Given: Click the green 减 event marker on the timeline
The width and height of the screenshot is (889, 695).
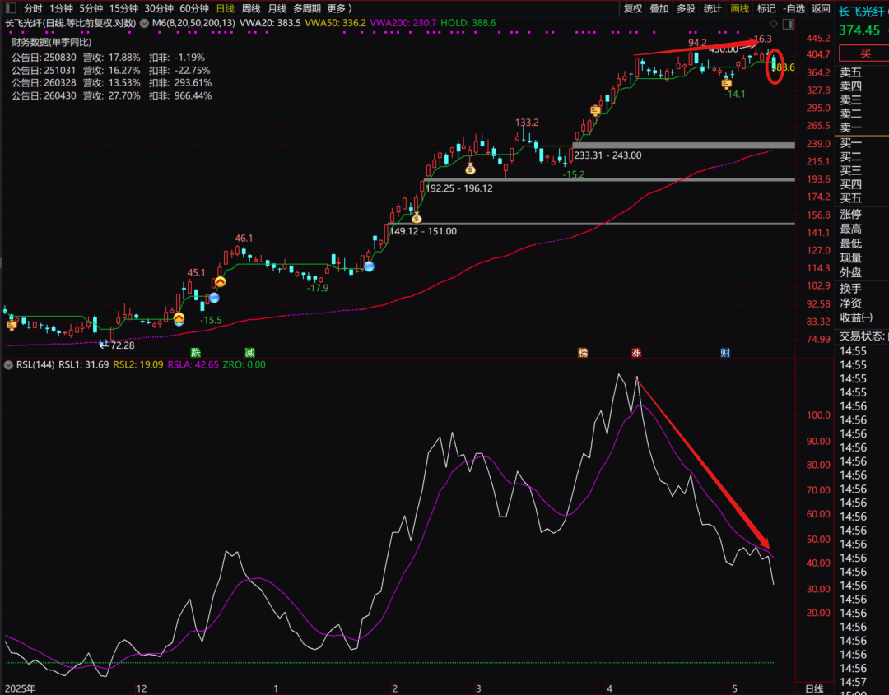Looking at the screenshot, I should pyautogui.click(x=249, y=352).
